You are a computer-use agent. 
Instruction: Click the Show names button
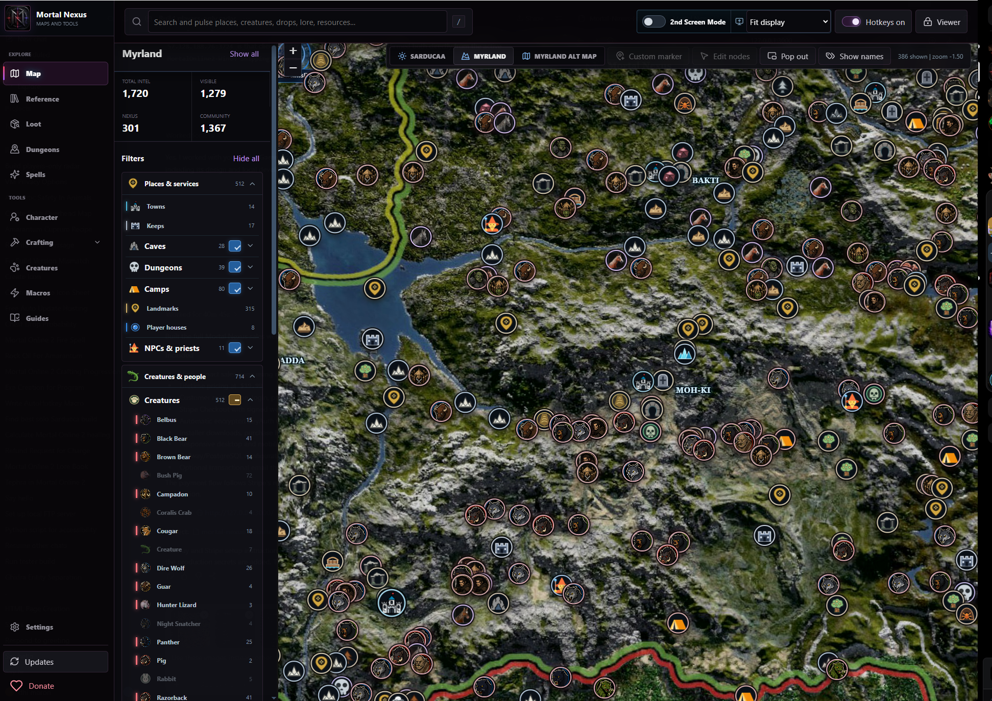(855, 56)
